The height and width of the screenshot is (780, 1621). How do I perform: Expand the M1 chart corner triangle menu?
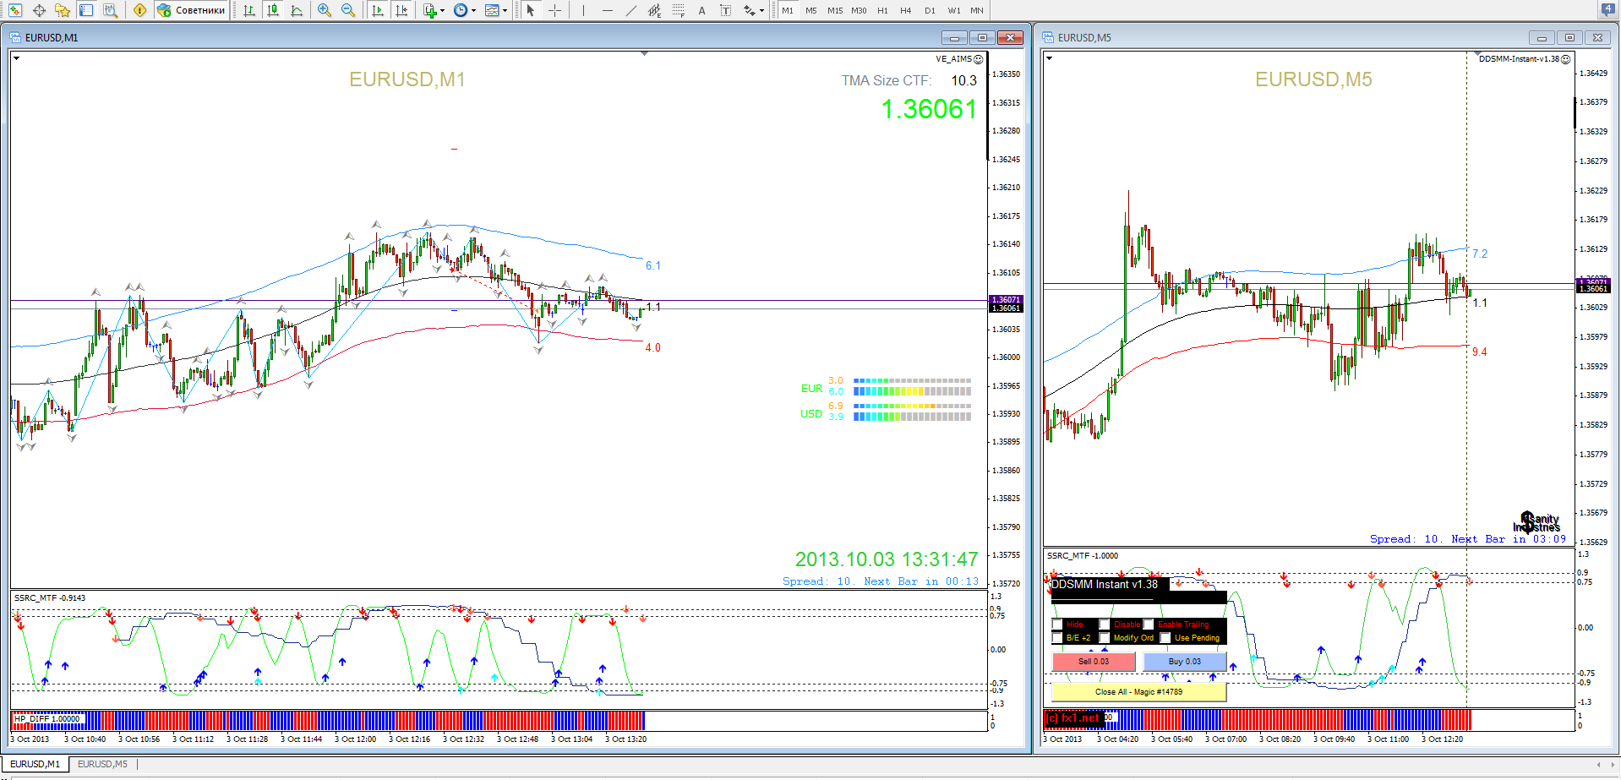pos(17,58)
